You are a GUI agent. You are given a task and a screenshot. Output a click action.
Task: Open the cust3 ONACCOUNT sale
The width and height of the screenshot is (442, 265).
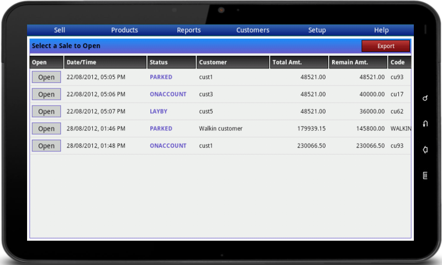pos(46,94)
